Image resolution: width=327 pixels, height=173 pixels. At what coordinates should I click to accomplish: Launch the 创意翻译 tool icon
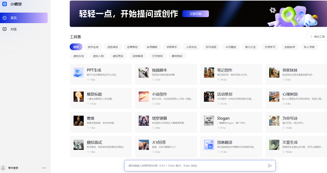pos(209,145)
